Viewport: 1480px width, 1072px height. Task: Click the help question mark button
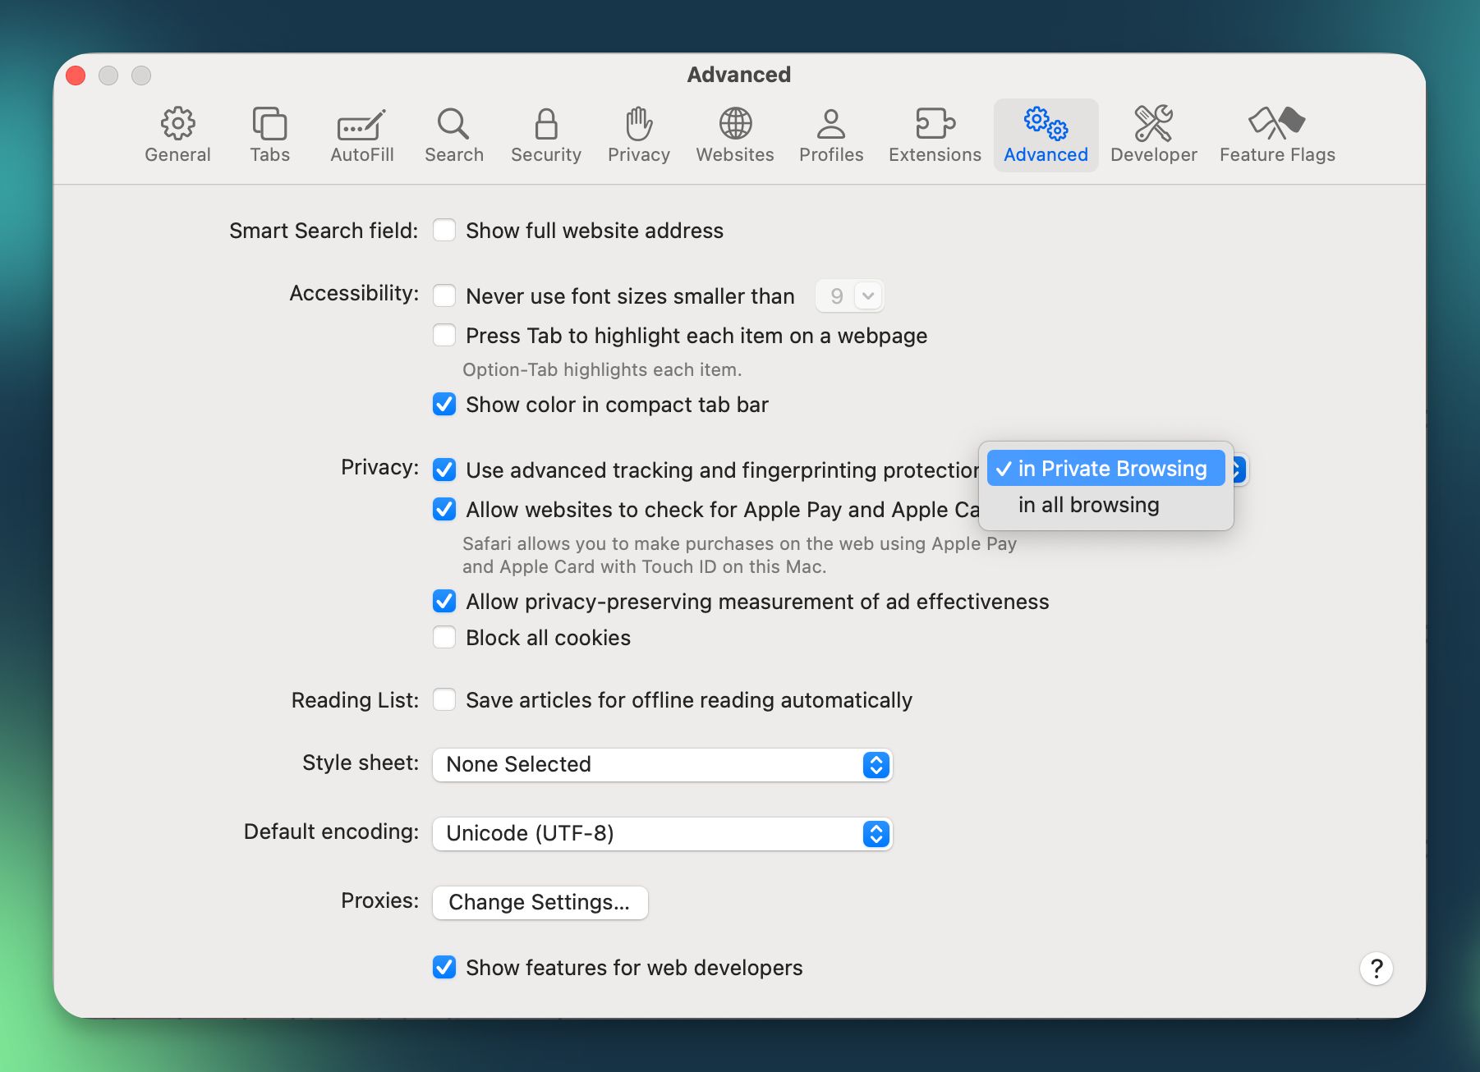pos(1377,969)
